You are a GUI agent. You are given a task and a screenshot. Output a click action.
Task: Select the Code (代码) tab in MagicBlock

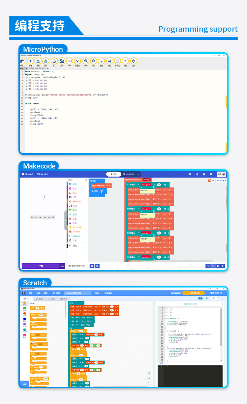click(27, 299)
